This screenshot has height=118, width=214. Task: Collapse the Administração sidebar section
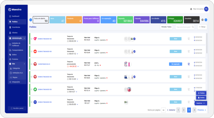24,38
